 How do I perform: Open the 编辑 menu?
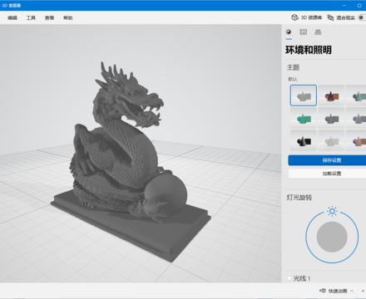click(x=12, y=17)
